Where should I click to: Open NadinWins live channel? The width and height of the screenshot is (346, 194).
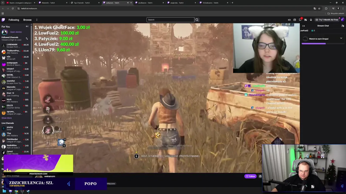click(x=15, y=147)
